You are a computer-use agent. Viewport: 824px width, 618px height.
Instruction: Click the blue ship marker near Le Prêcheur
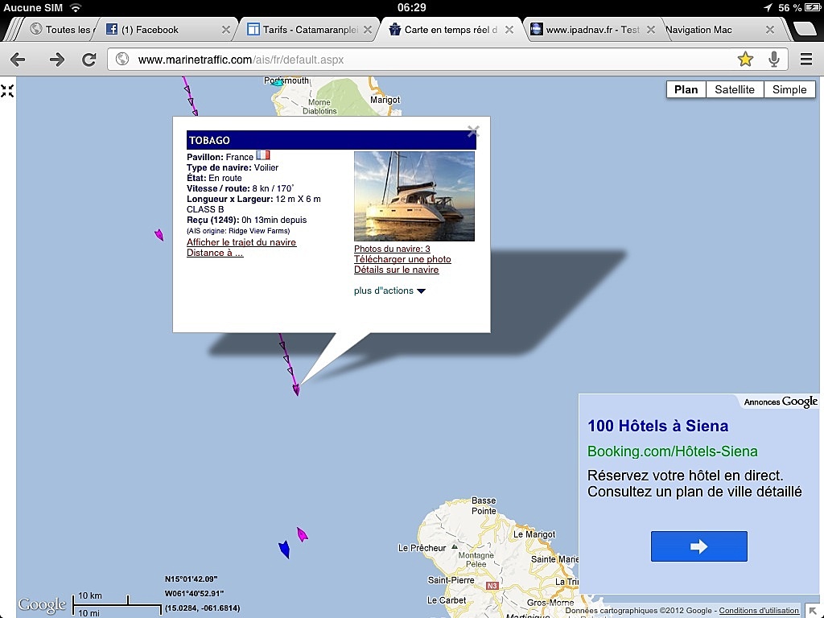[284, 550]
